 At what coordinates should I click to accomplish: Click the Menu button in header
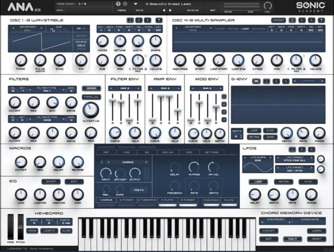pos(122,10)
